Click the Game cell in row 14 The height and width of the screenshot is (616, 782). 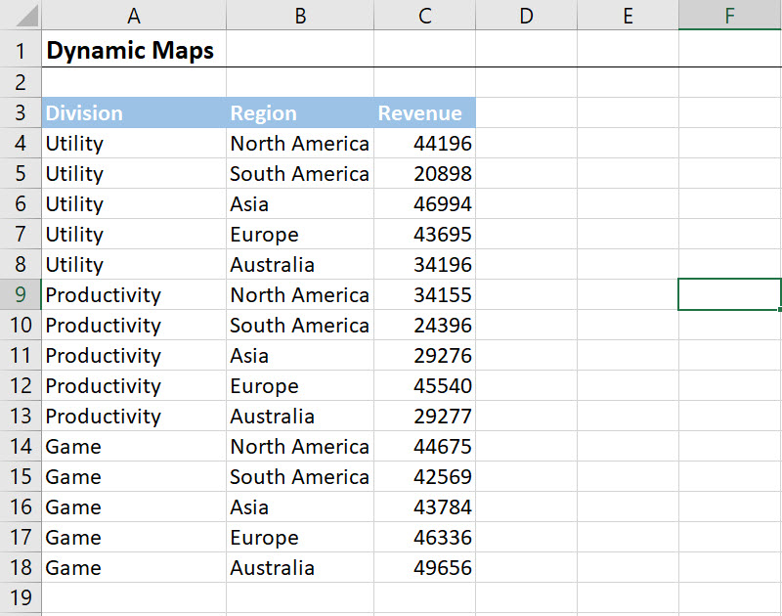(x=73, y=447)
